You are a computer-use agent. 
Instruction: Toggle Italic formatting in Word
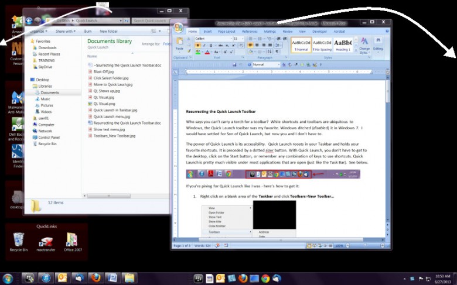(204, 46)
